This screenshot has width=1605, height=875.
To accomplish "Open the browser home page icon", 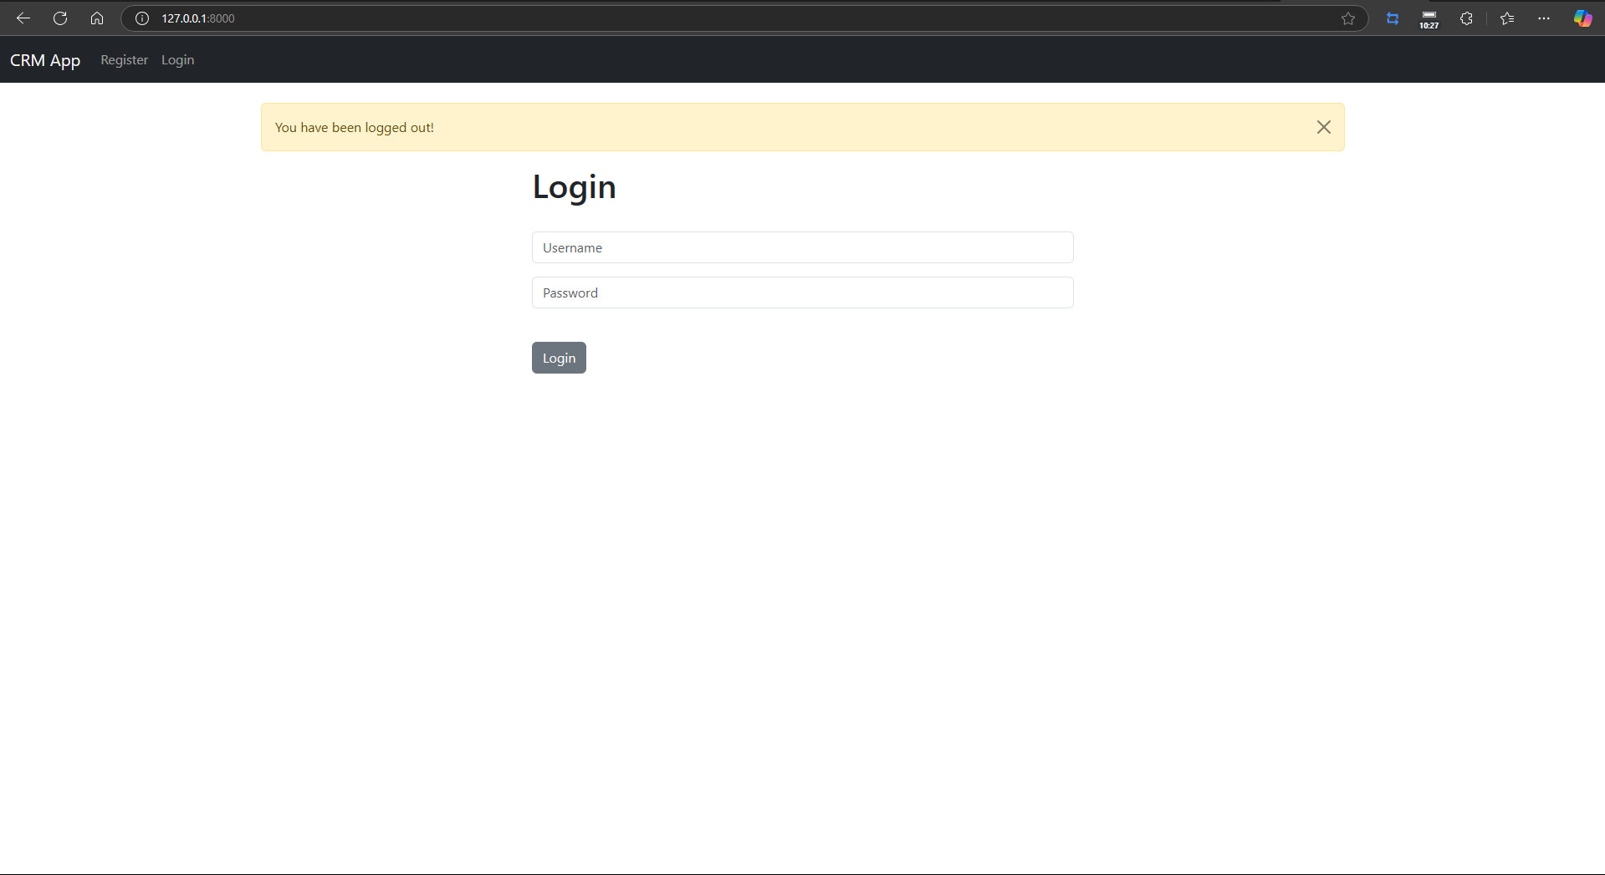I will coord(97,18).
